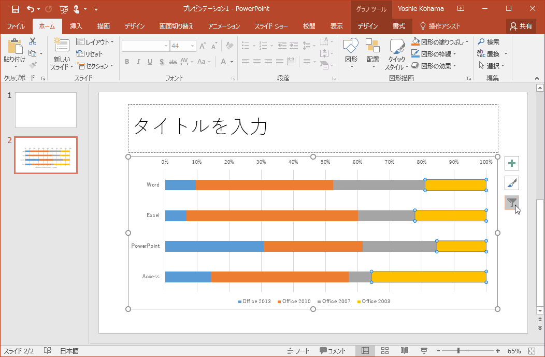
Task: Click リセット reset button
Action: (x=90, y=54)
